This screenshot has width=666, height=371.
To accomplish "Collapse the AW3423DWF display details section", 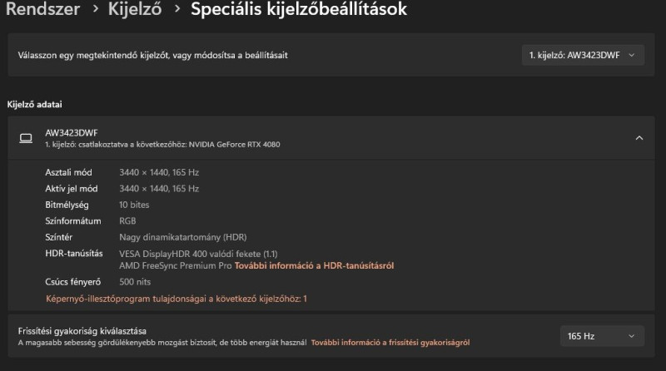I will coord(639,138).
